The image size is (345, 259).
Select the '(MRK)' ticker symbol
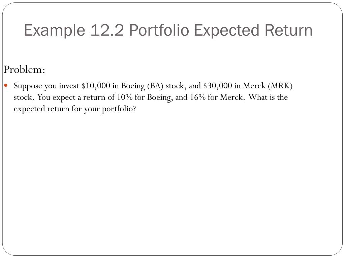tap(280, 86)
